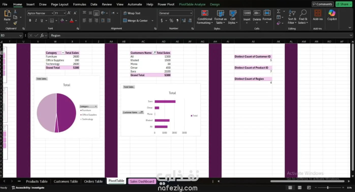355x192 pixels.
Task: Open the PivotTable Analyze tab
Action: (192, 4)
